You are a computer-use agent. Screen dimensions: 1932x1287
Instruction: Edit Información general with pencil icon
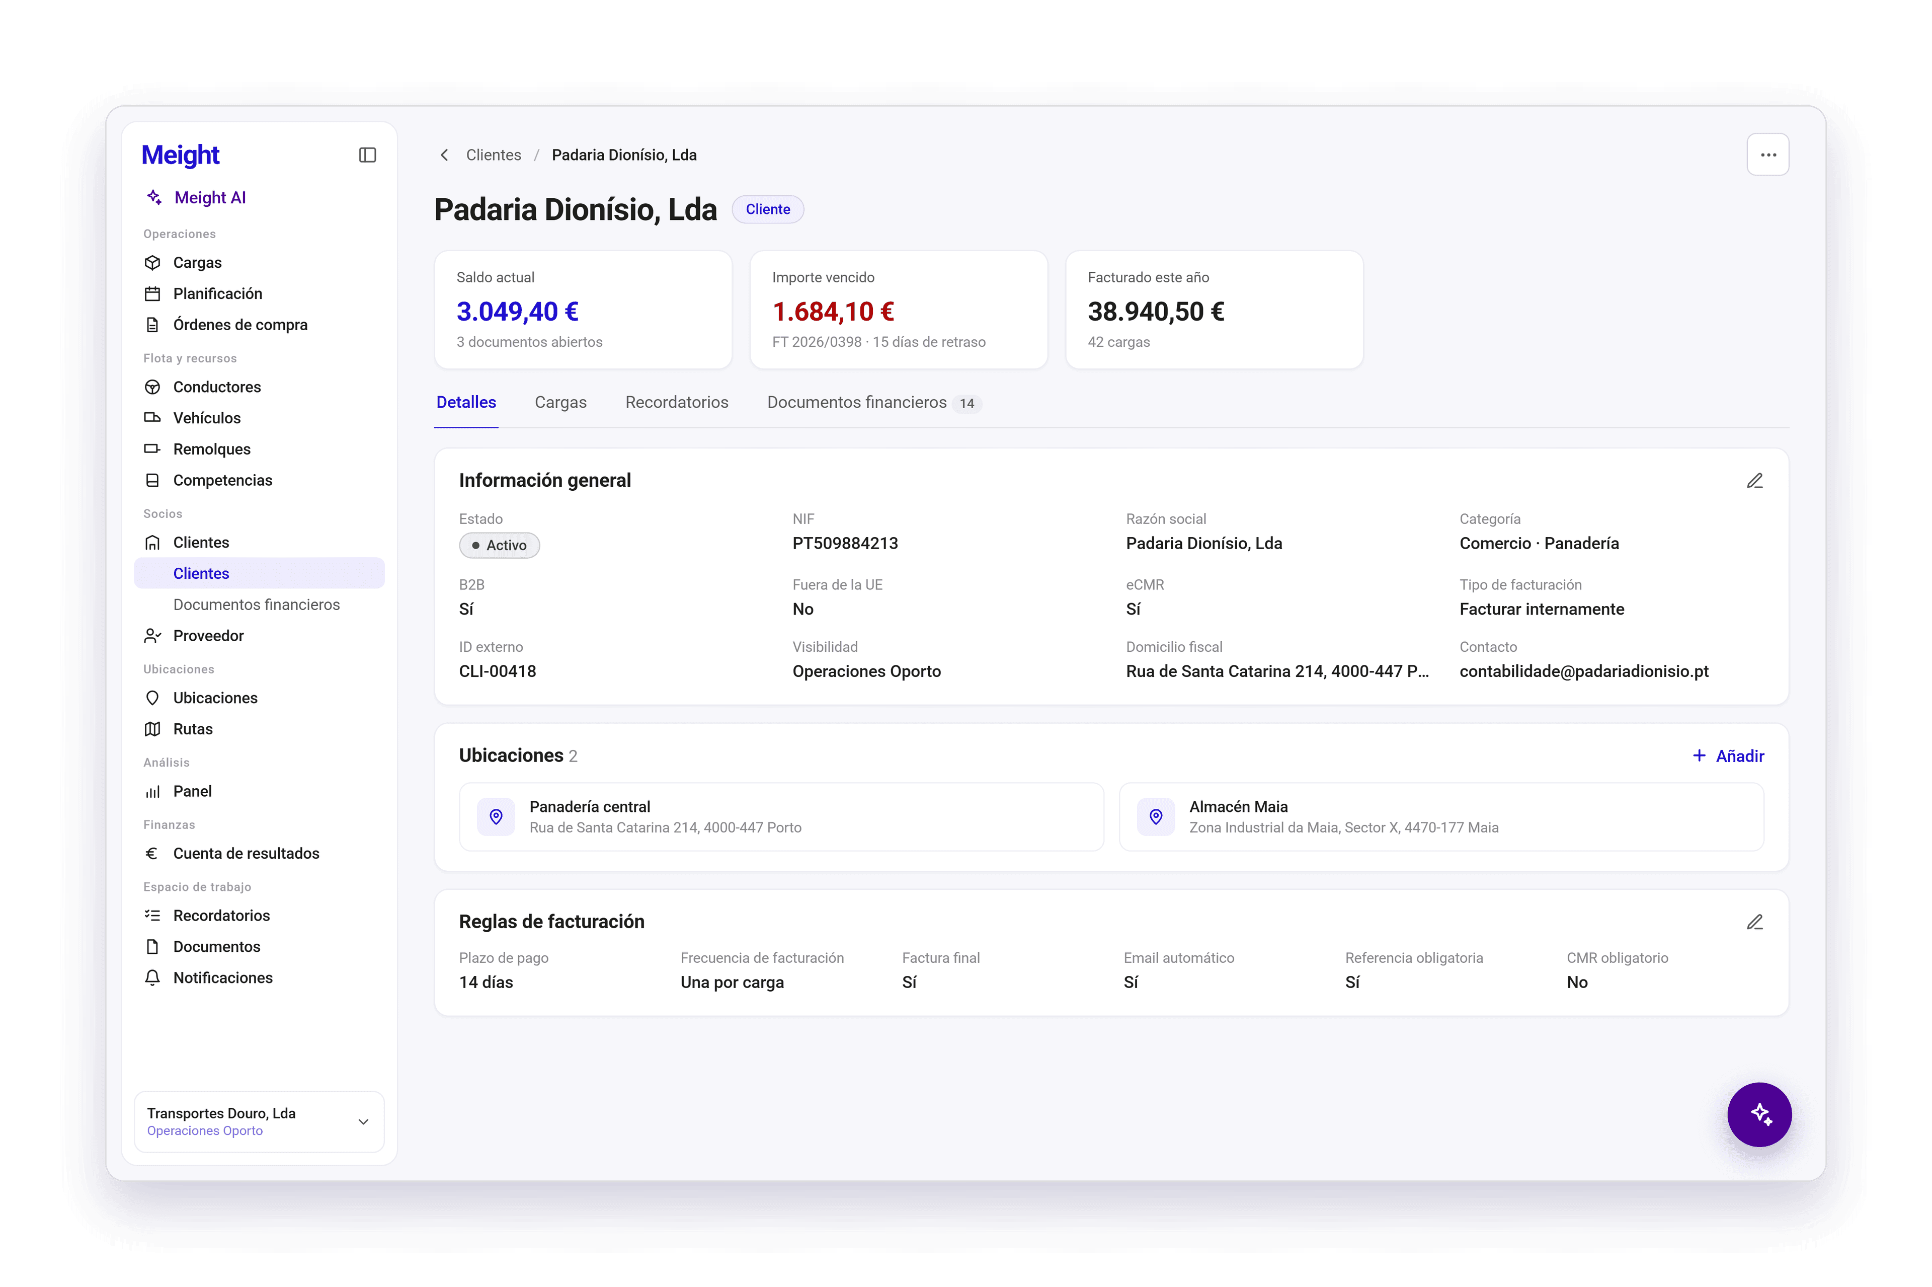(1754, 481)
